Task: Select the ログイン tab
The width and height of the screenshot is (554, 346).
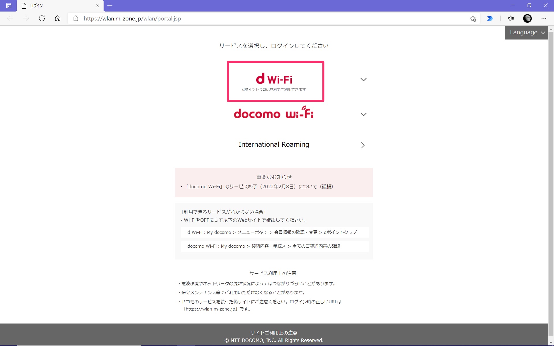Action: click(x=60, y=6)
